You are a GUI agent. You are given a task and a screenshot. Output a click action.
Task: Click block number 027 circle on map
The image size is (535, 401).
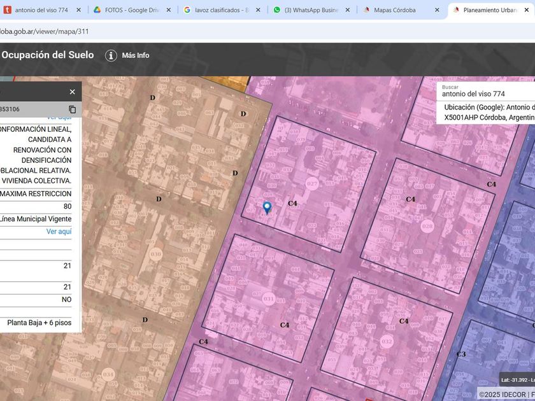(312, 185)
